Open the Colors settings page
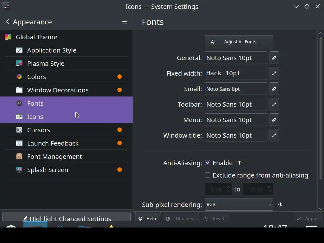Image resolution: width=324 pixels, height=243 pixels. [x=37, y=77]
